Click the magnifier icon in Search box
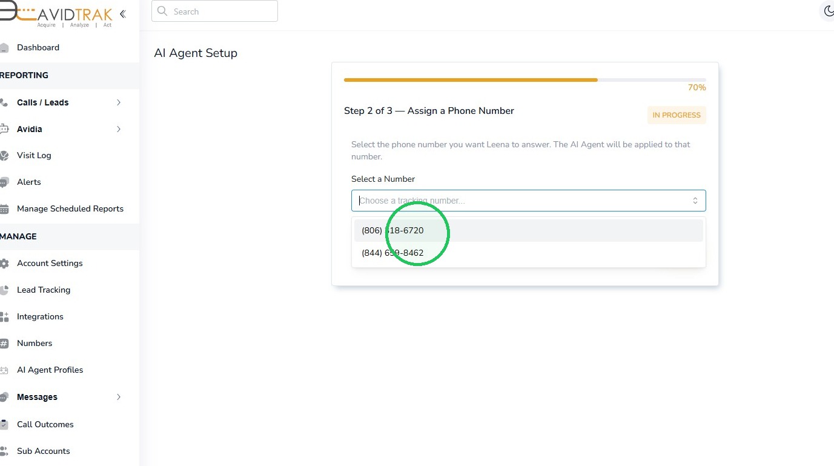The image size is (834, 466). click(x=162, y=12)
